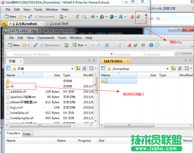Viewport: 194px width, 153px height.
Task: Toggle folder tree in local pane
Action: coord(8,68)
